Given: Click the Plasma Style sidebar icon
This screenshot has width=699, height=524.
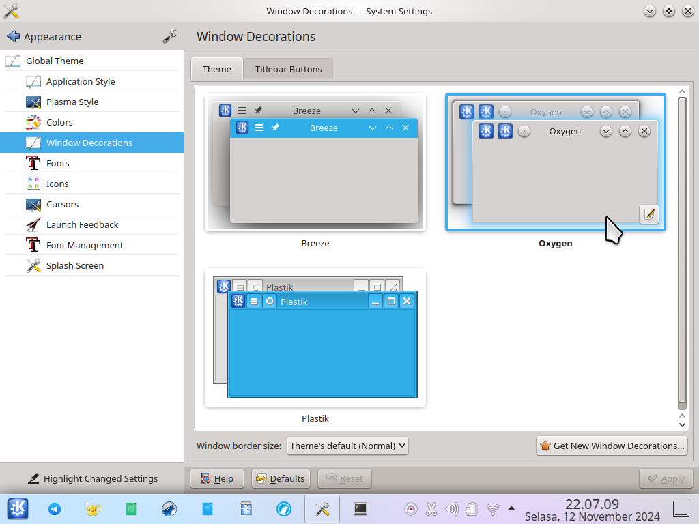Looking at the screenshot, I should pos(33,102).
